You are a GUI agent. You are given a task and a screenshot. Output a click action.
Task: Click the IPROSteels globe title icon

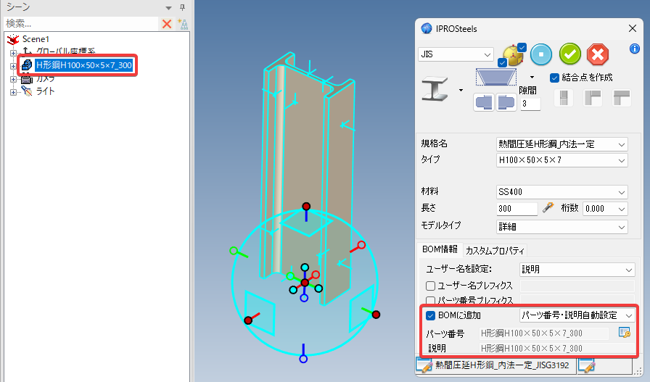pyautogui.click(x=426, y=28)
